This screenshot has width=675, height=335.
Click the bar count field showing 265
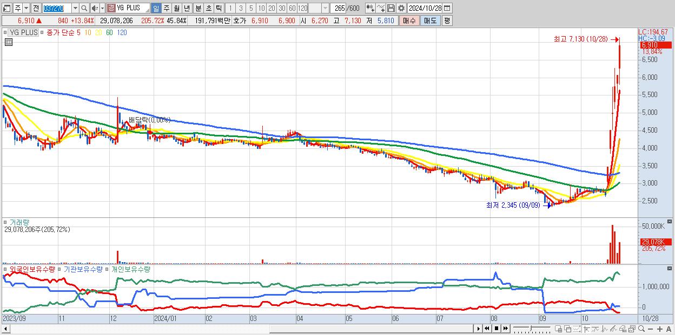(x=339, y=8)
